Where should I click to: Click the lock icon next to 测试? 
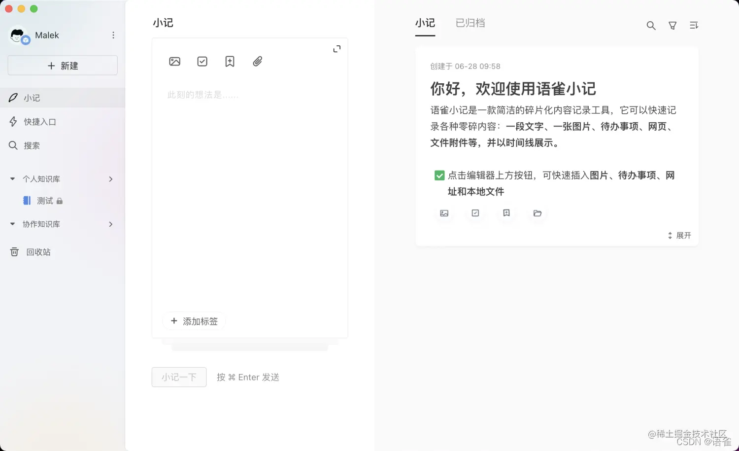(x=60, y=201)
